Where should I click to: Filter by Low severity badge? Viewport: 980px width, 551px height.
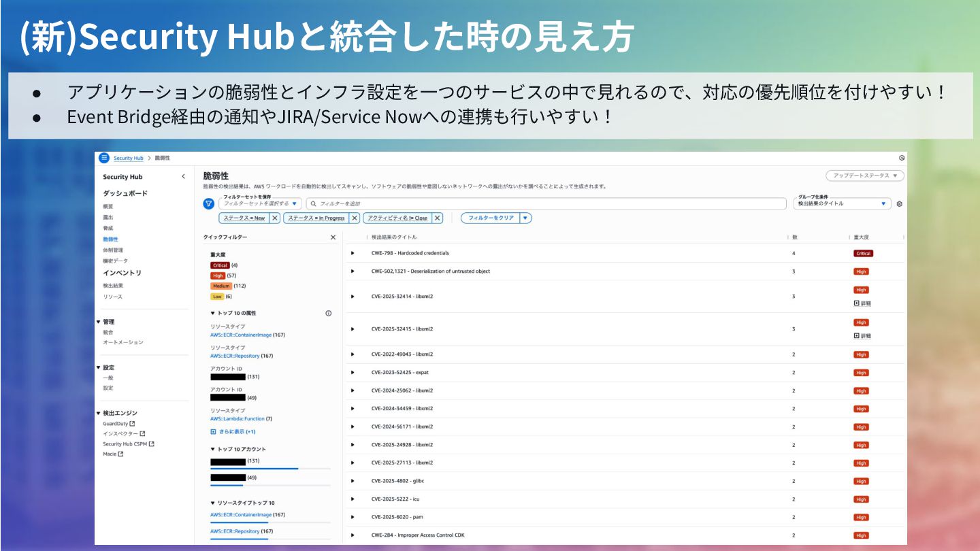click(217, 297)
